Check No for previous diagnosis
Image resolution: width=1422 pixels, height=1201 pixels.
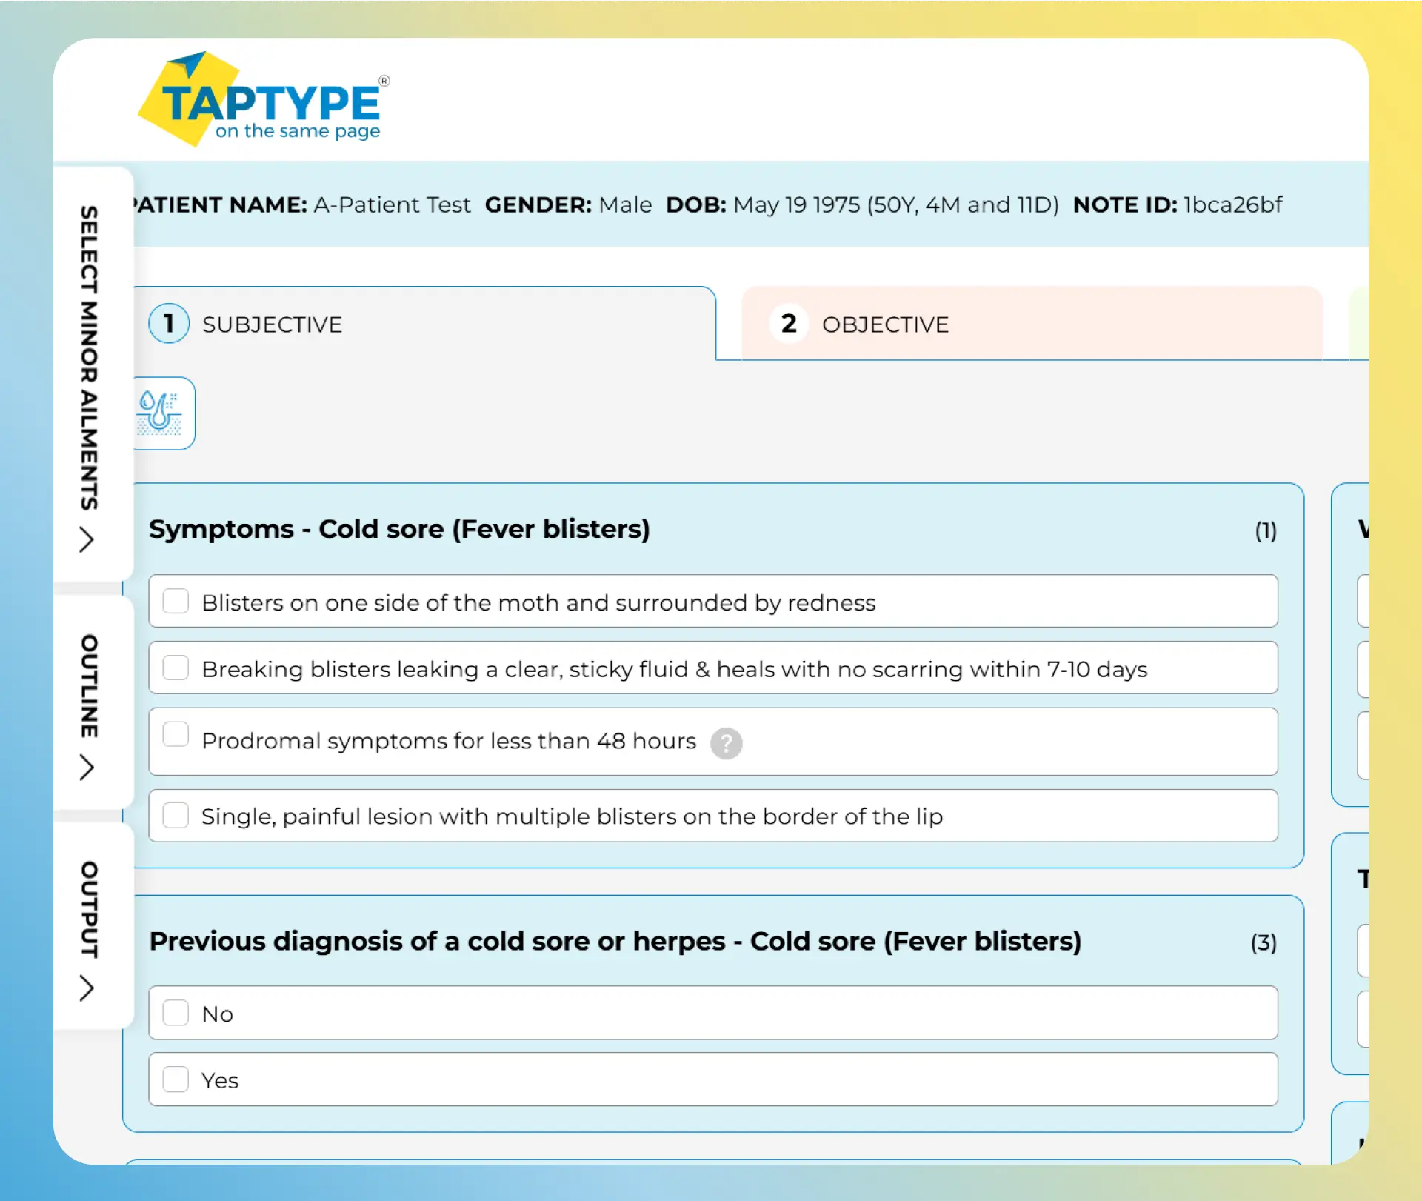point(176,1013)
